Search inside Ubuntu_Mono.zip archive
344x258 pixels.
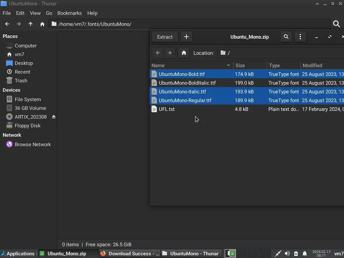(286, 37)
